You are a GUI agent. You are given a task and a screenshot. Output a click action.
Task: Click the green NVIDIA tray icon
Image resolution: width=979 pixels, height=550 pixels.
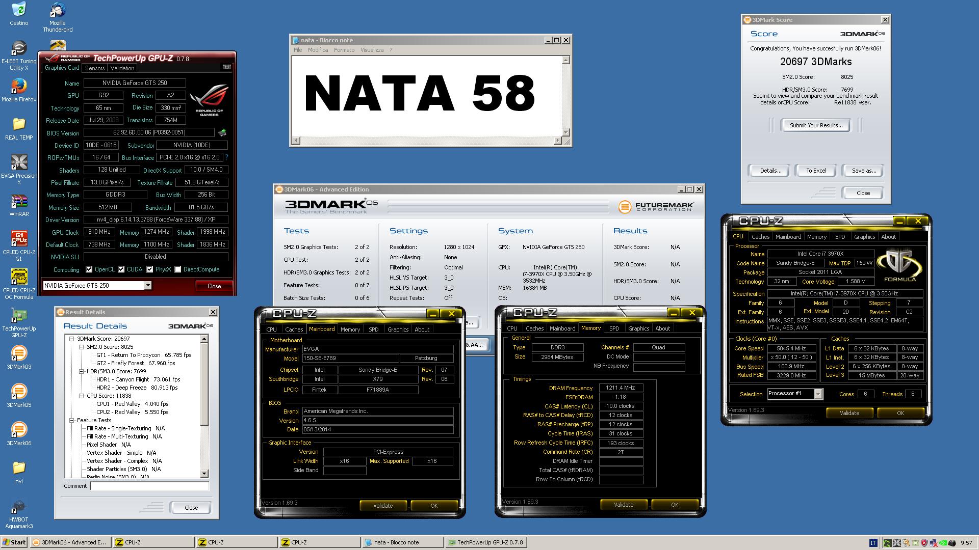(944, 543)
